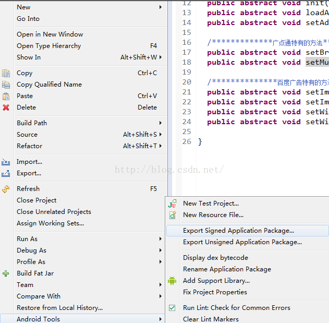The image size is (329, 323).
Task: Click the highlighted setMu text in editor
Action: [x=317, y=63]
